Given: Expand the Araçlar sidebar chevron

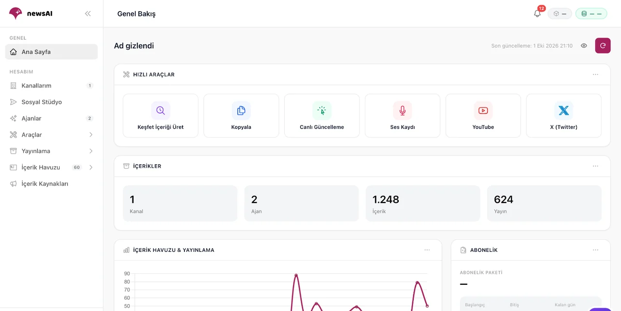Looking at the screenshot, I should 91,135.
